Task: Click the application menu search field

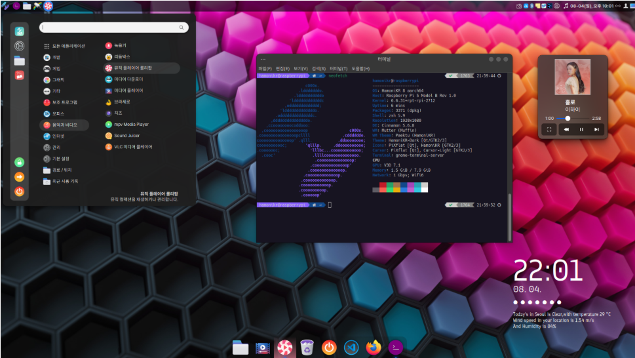Action: pos(114,27)
